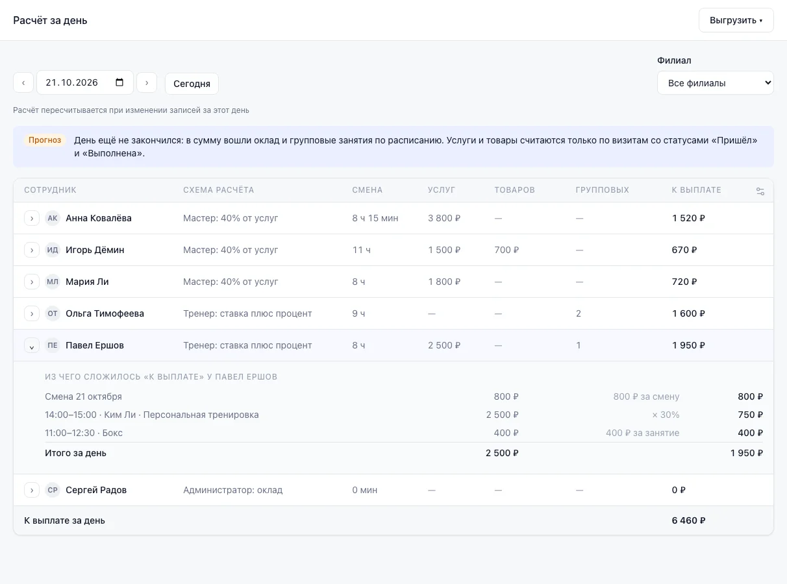This screenshot has height=584, width=787.
Task: Click Ольга Тимофеева's shift duration 9 ч
Action: tap(358, 313)
